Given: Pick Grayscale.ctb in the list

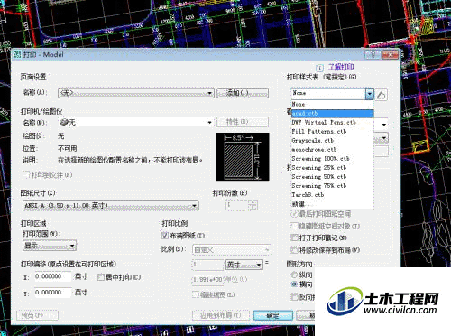Looking at the screenshot, I should 332,141.
